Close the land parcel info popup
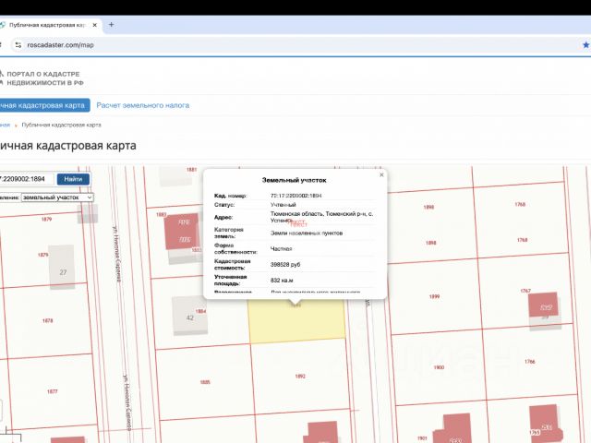The width and height of the screenshot is (591, 443). 381,174
